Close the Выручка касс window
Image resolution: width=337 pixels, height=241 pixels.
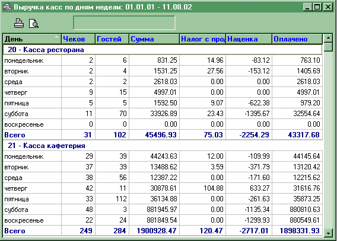tap(328, 7)
